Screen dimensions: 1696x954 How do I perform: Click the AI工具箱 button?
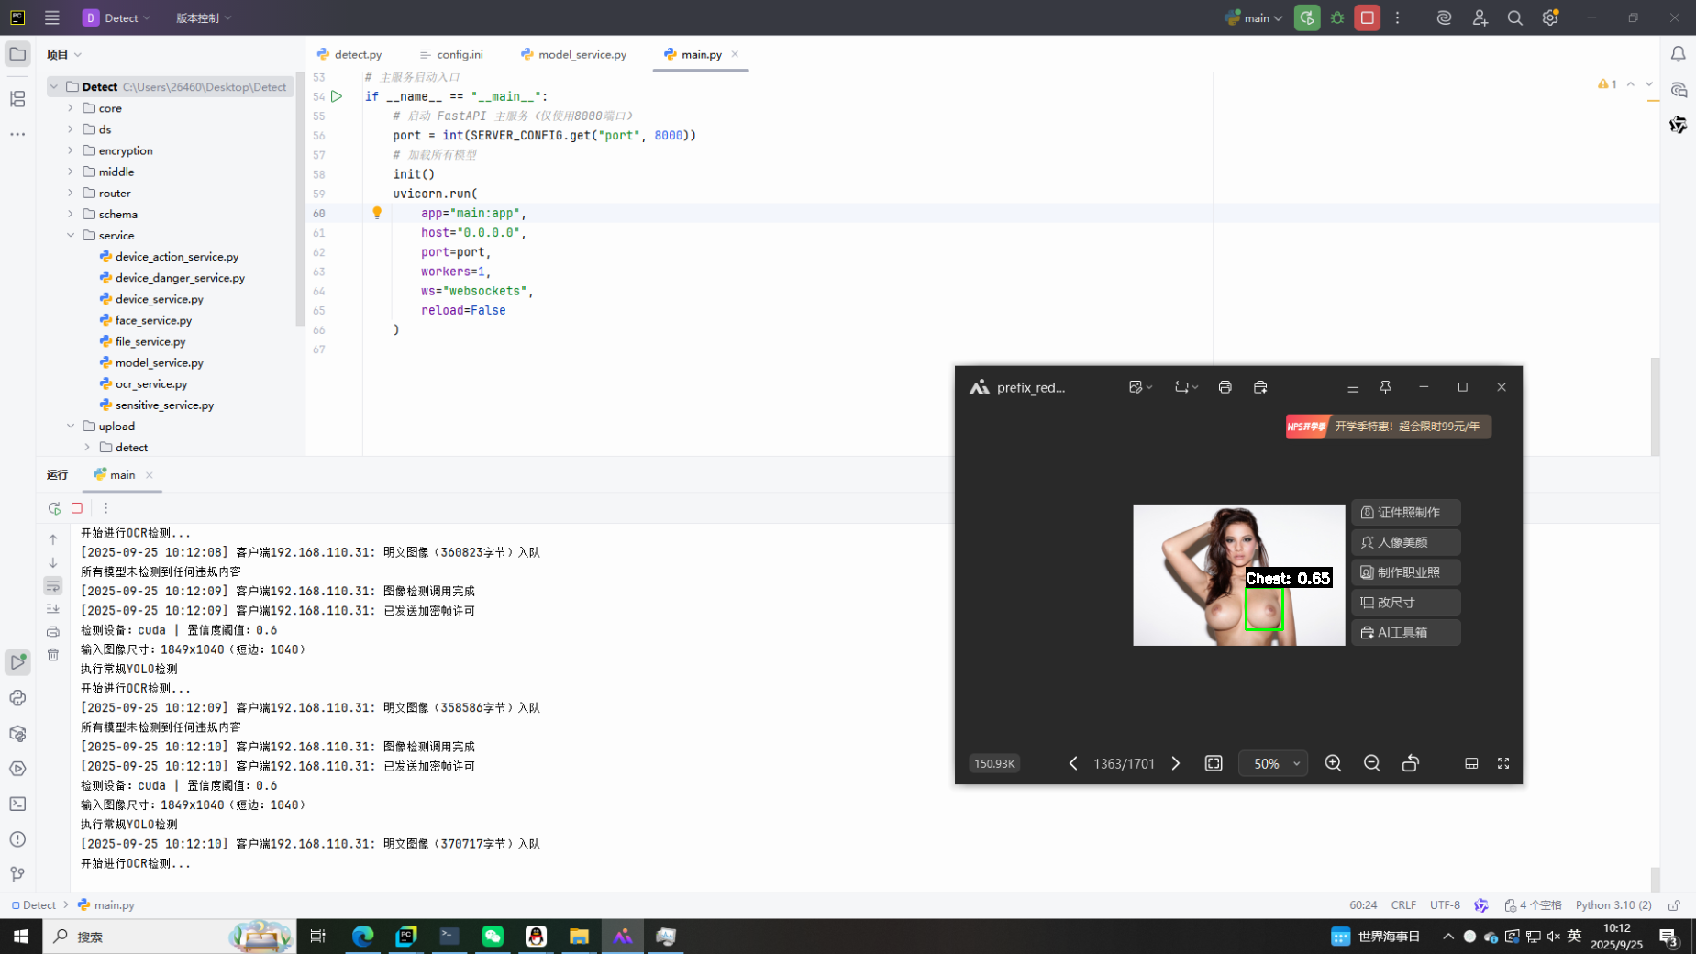tap(1405, 632)
